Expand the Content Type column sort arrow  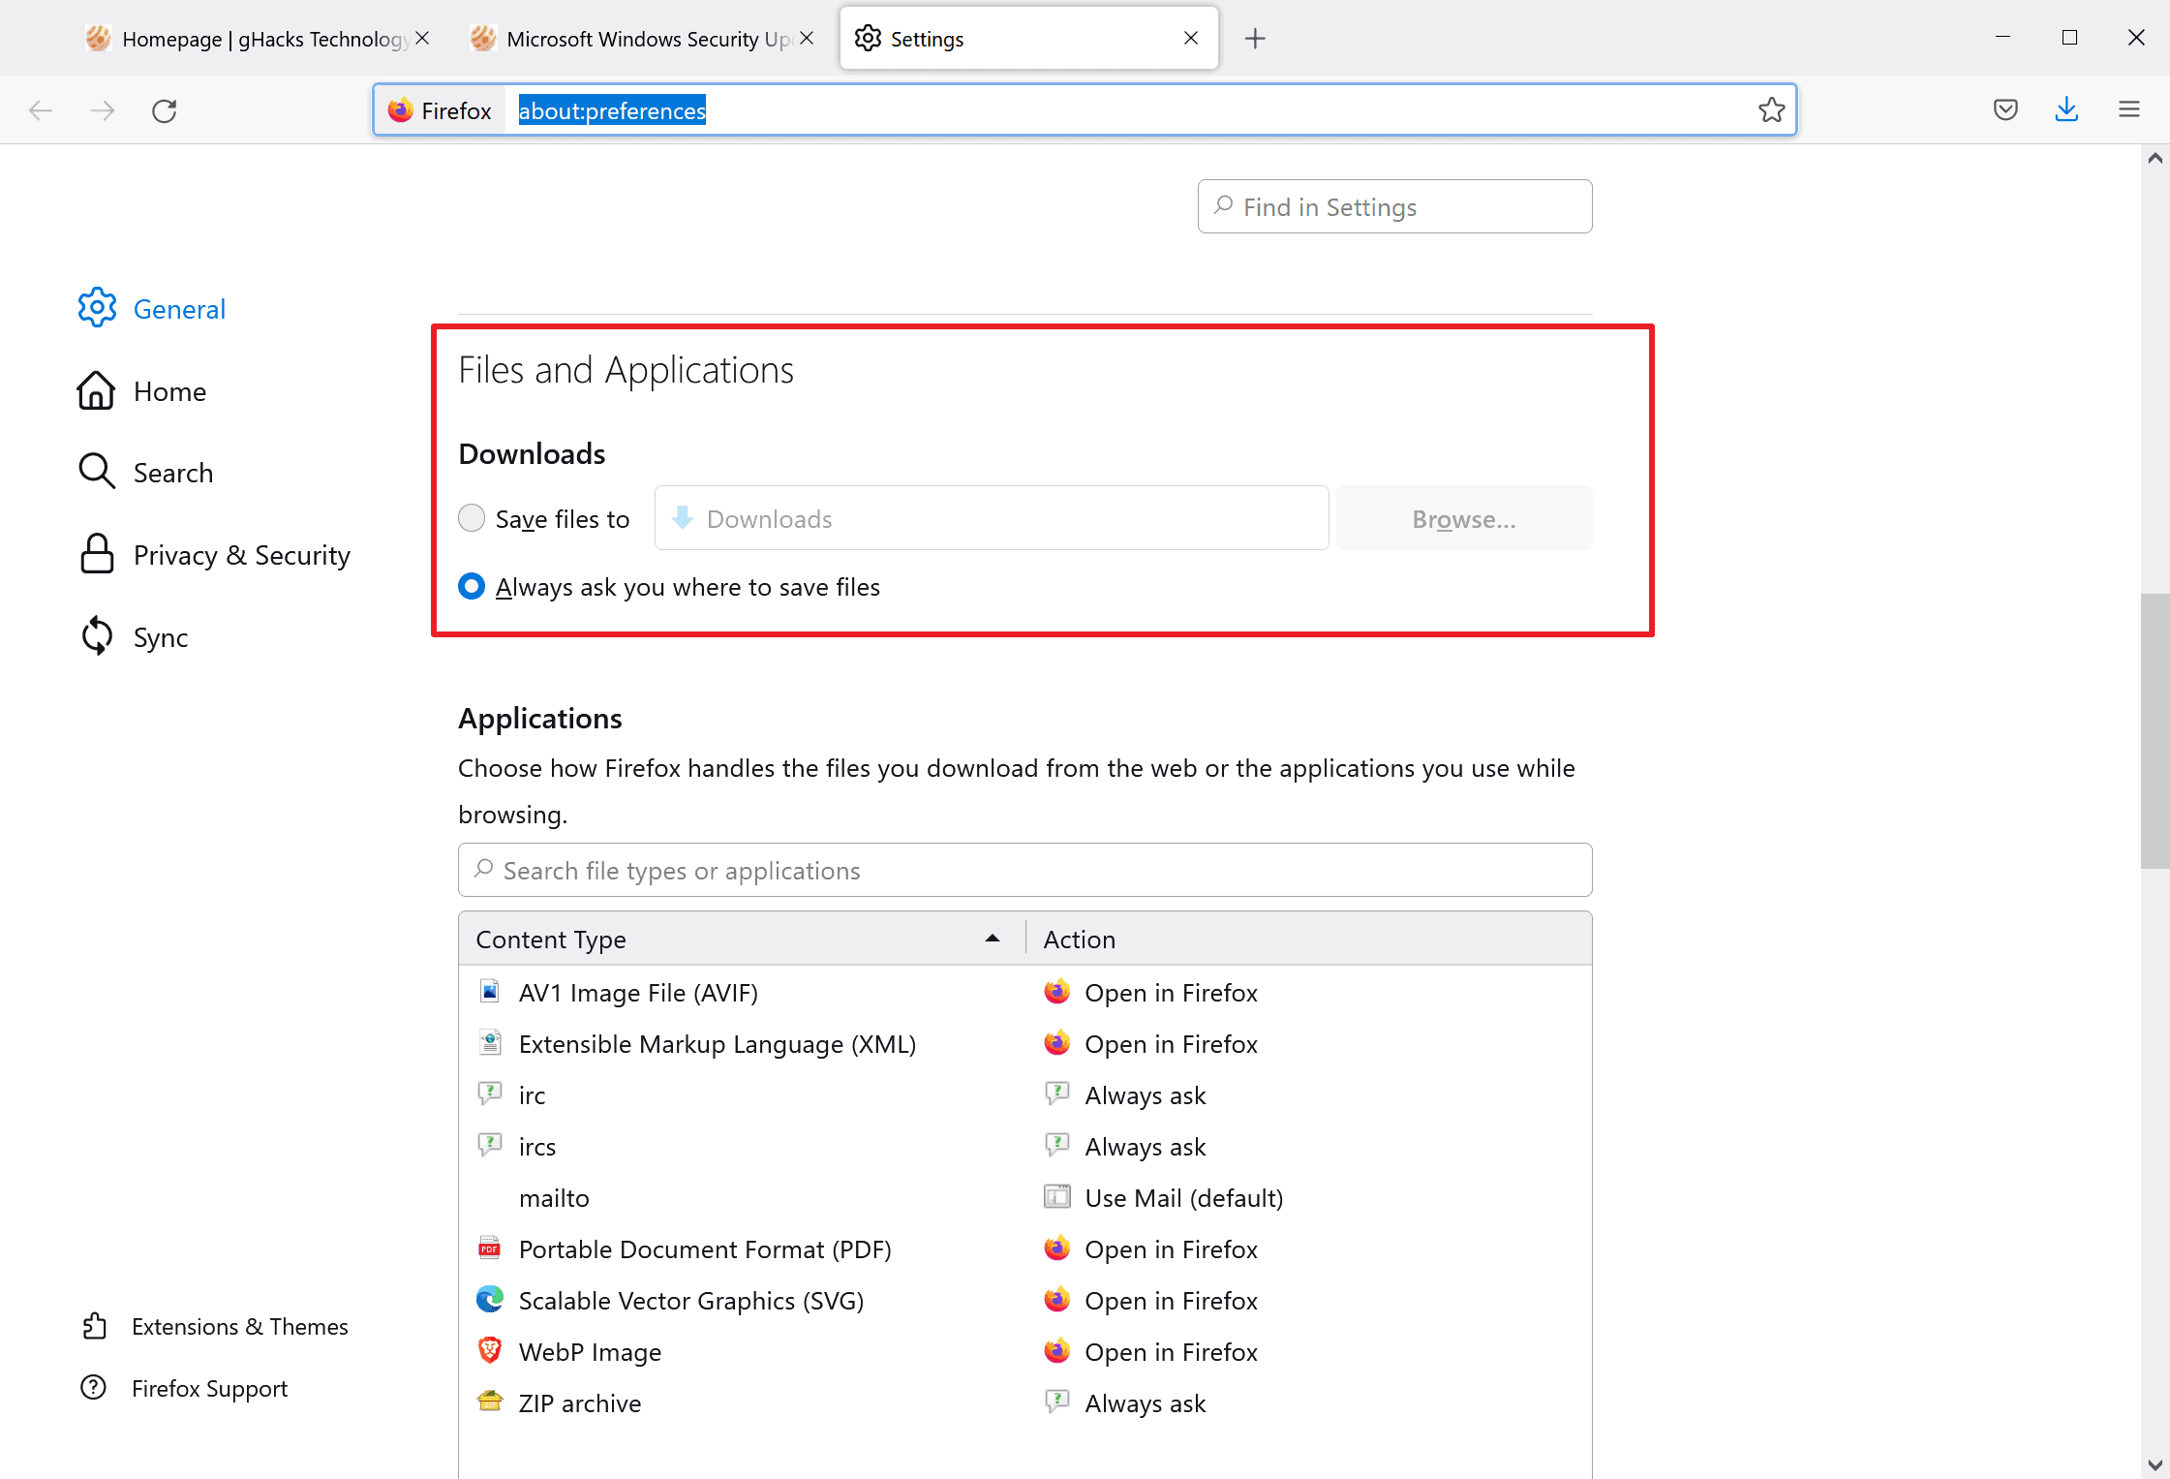click(991, 939)
